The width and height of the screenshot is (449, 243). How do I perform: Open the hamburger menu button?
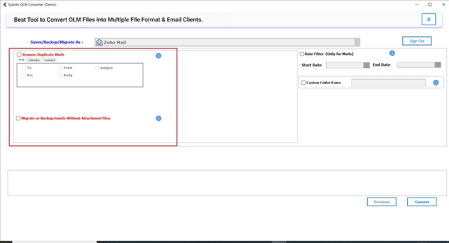(x=429, y=19)
